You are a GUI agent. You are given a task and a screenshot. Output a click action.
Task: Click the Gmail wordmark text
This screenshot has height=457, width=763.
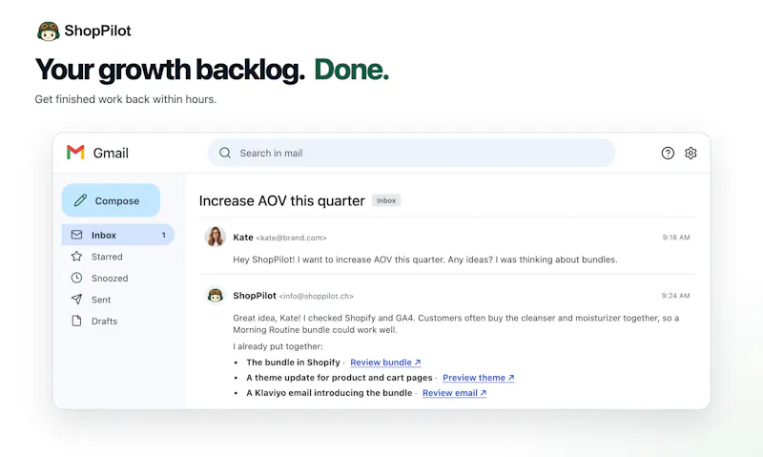(111, 154)
